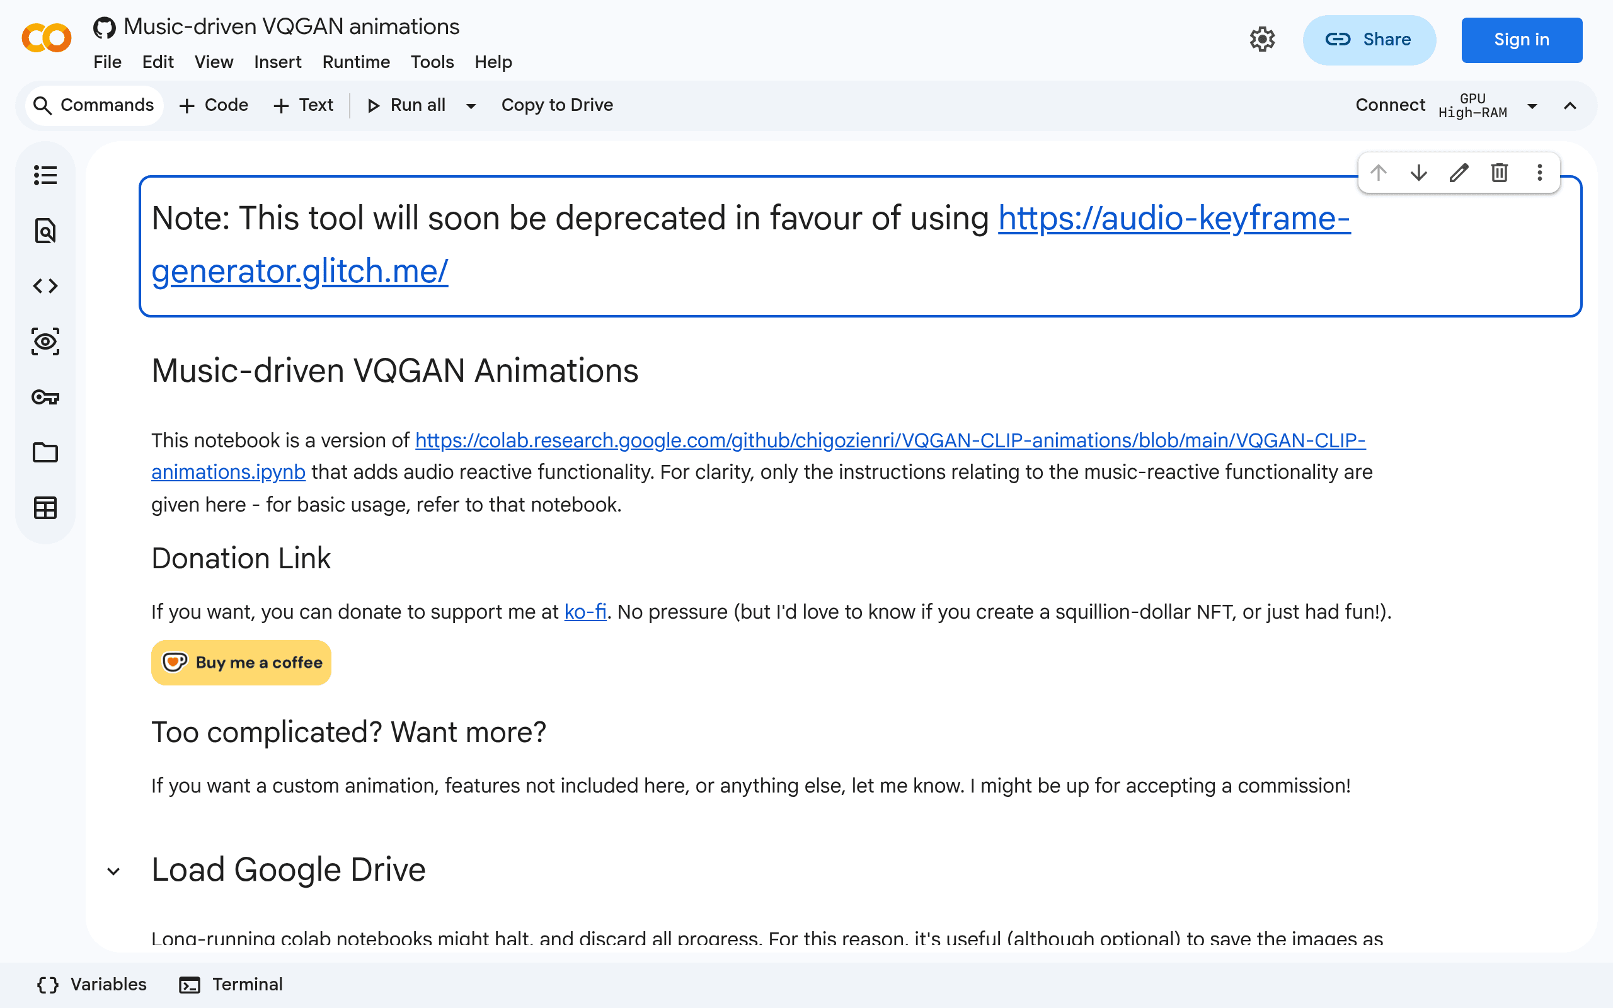Delete the cell with the trash icon
This screenshot has width=1613, height=1008.
coord(1500,173)
